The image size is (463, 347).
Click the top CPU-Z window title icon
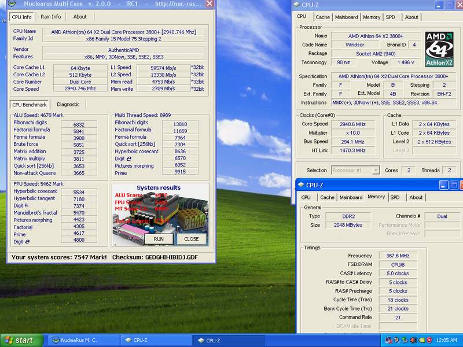click(x=297, y=5)
